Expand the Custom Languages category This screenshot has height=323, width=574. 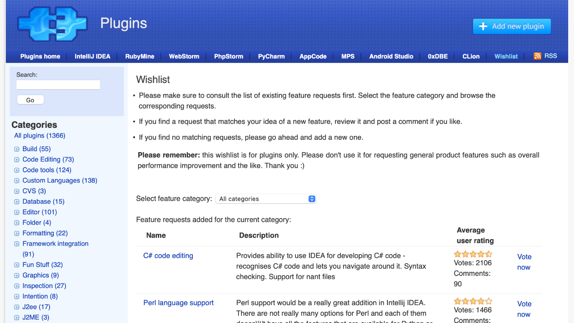[x=17, y=181]
